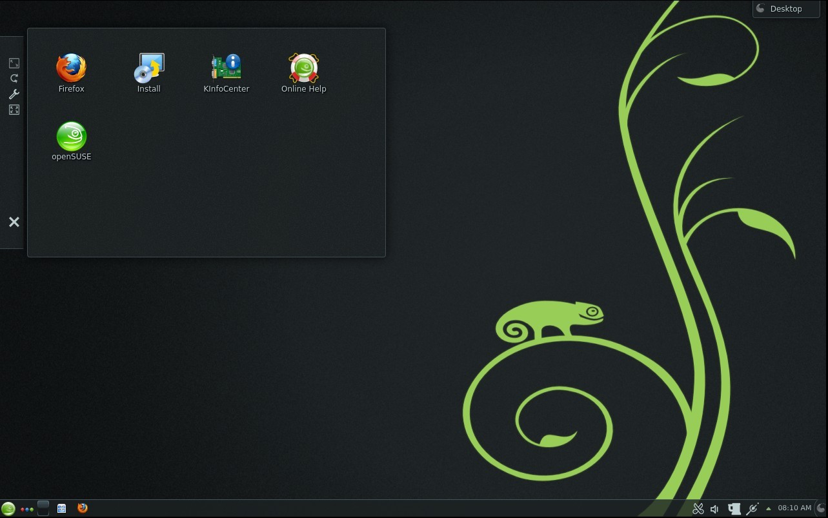Click the folder view resize handle icon
828x518 pixels.
pos(14,63)
